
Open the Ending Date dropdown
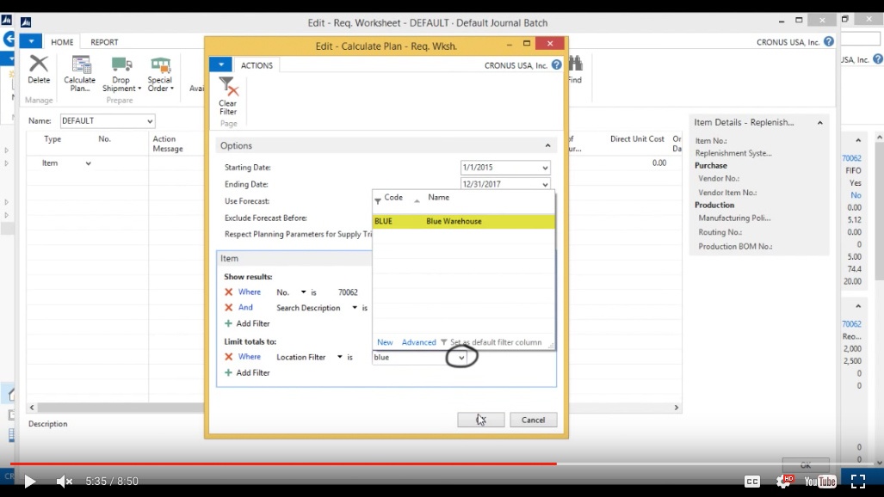(x=545, y=184)
